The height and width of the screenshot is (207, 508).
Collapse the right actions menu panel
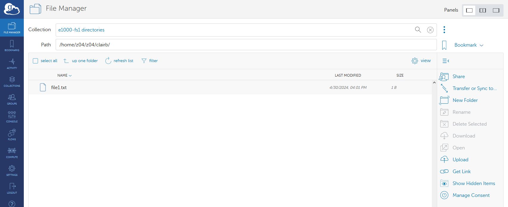pyautogui.click(x=446, y=61)
